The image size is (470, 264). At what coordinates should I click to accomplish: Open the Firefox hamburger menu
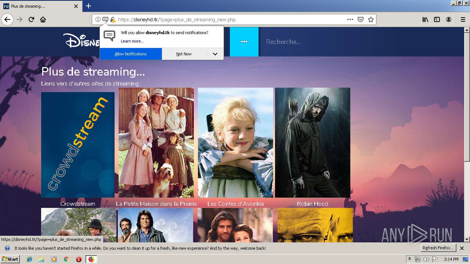(x=463, y=19)
